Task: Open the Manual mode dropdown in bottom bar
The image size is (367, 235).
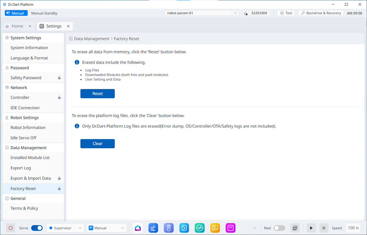Action: pos(107,228)
